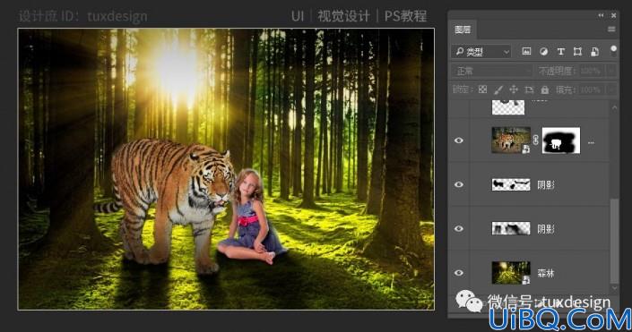Lock all padlock icon
The height and width of the screenshot is (332, 632).
click(544, 89)
